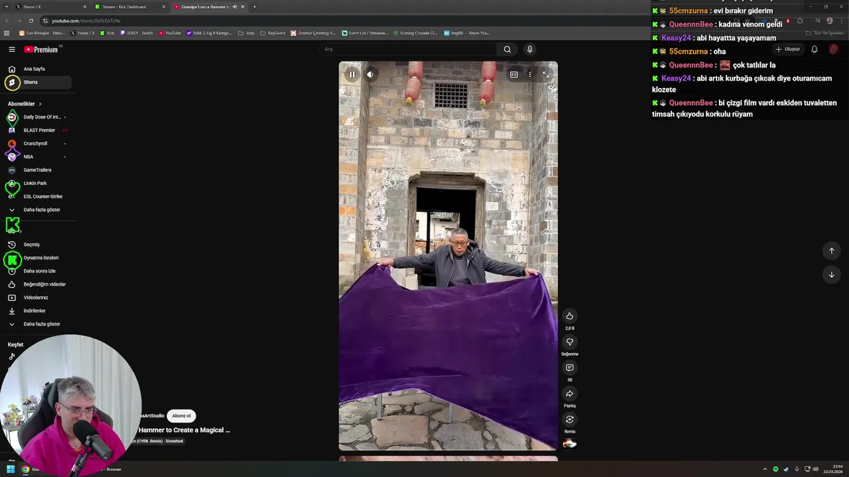Open the taskbar clock showing 23:44

pos(833,469)
